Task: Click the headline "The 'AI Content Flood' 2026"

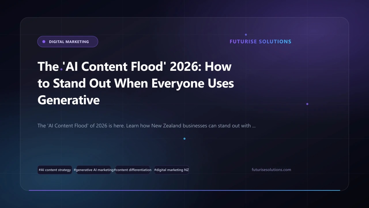Action: (x=135, y=83)
